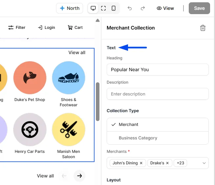This screenshot has height=185, width=215.
Task: Switch to fullscreen preview mode
Action: click(103, 8)
